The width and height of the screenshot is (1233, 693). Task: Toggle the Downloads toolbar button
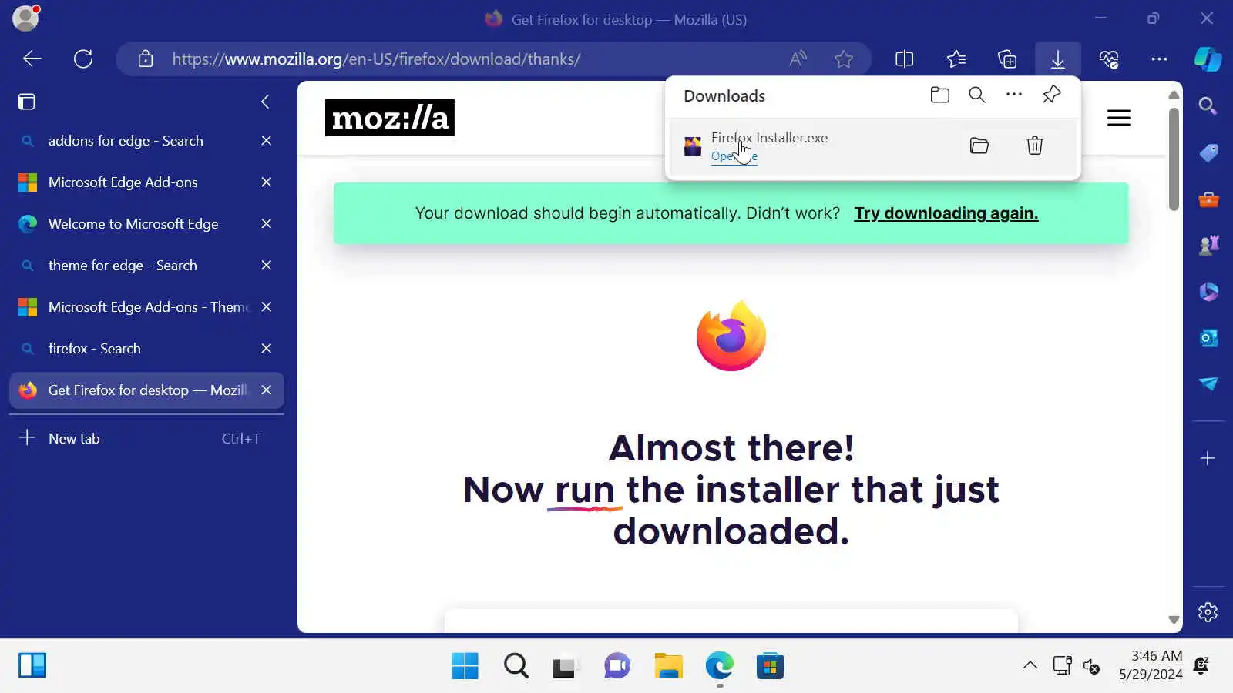1058,59
